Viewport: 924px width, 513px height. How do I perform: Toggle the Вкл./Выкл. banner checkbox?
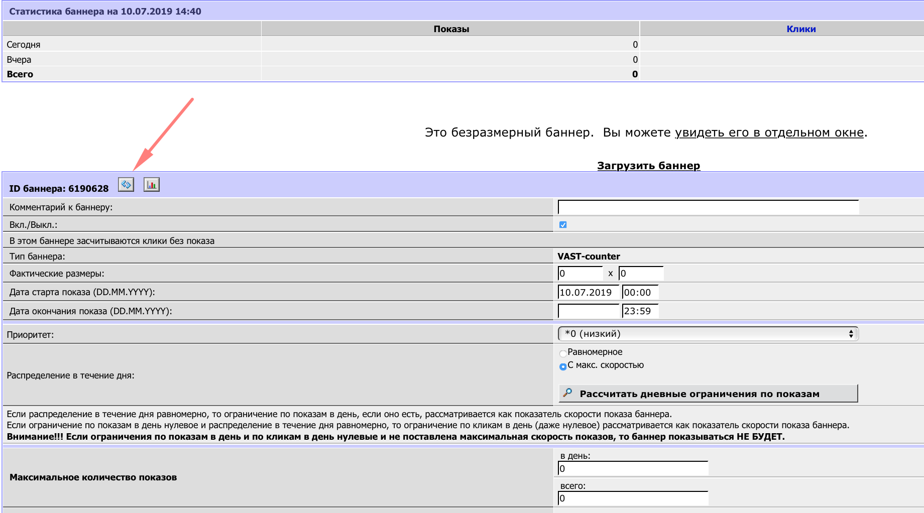(563, 225)
